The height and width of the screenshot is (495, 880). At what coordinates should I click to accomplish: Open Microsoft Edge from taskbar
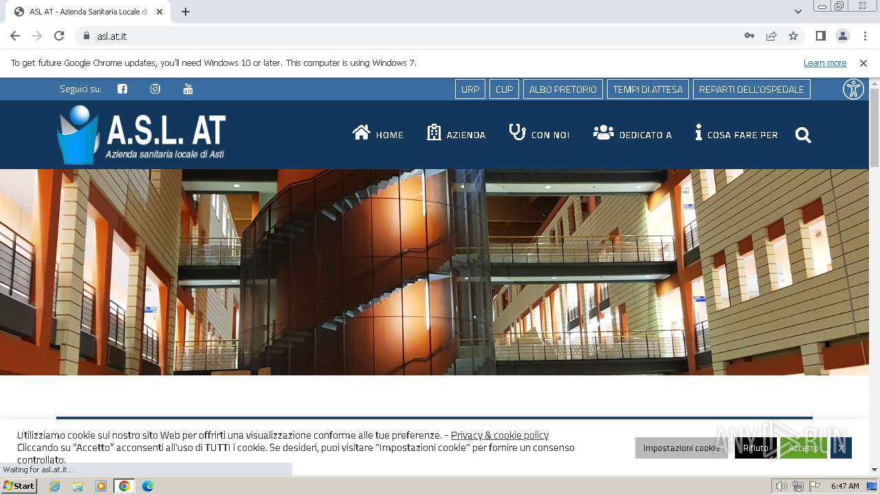[148, 486]
